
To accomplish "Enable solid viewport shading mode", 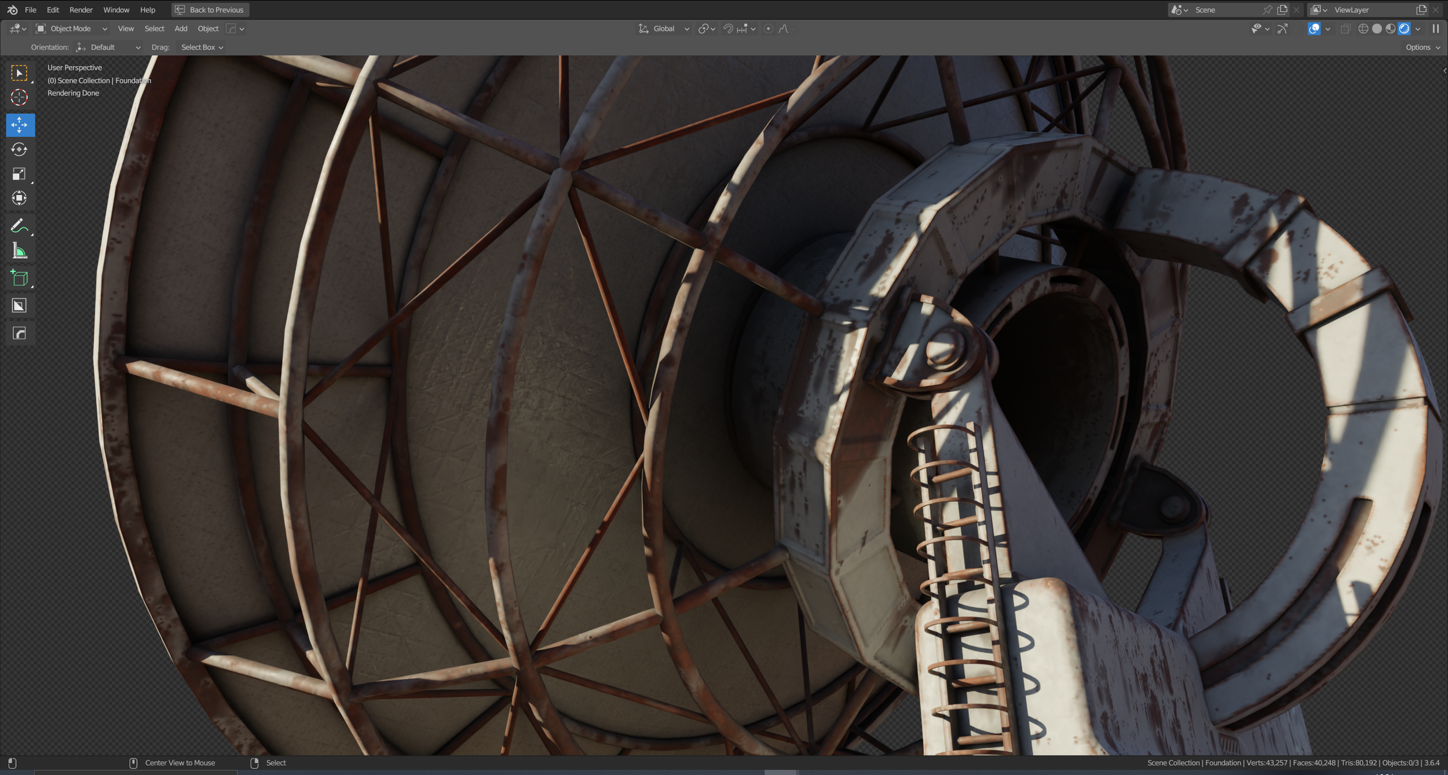I will pos(1377,28).
